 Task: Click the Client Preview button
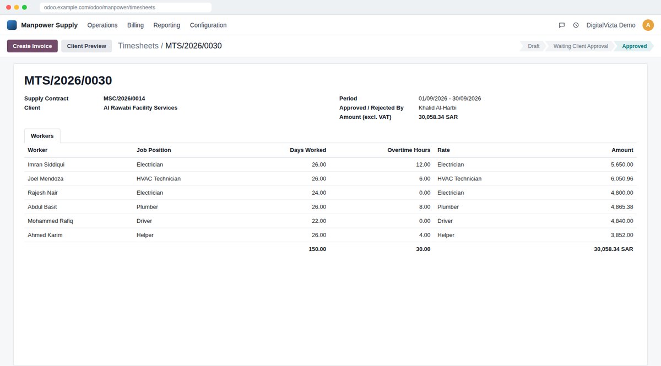(x=86, y=46)
